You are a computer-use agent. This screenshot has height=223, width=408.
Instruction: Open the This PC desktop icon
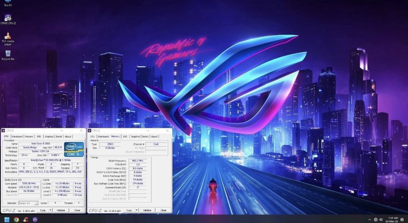8,3
